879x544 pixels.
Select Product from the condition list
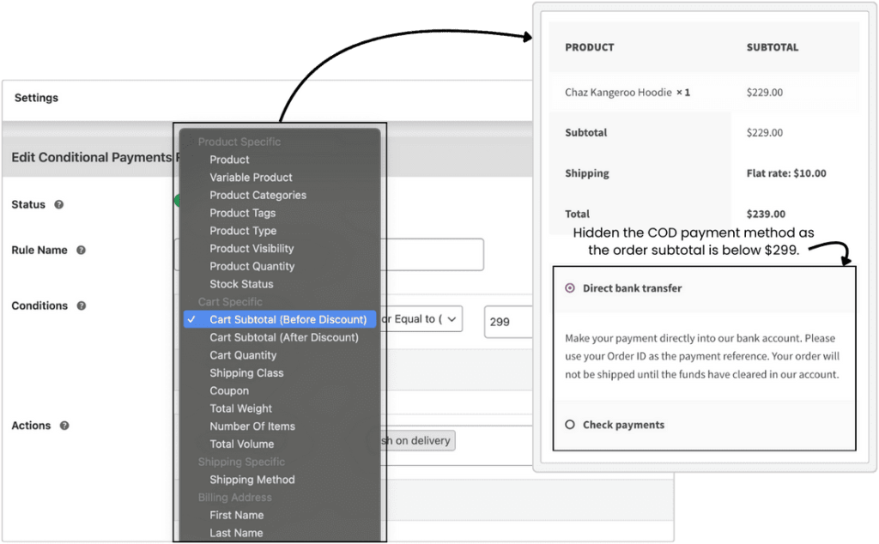229,160
